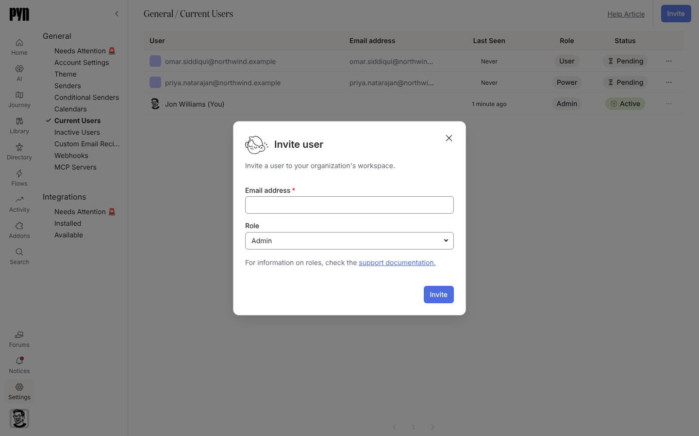Image resolution: width=699 pixels, height=436 pixels.
Task: Go to previous page arrow
Action: coord(395,427)
